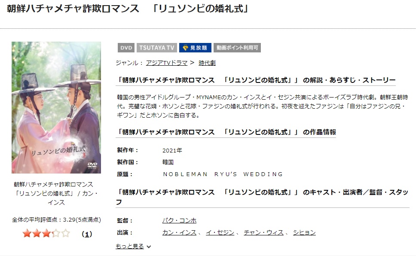Click the title caption under the cover
Screen dimensions: 416x256
56,193
